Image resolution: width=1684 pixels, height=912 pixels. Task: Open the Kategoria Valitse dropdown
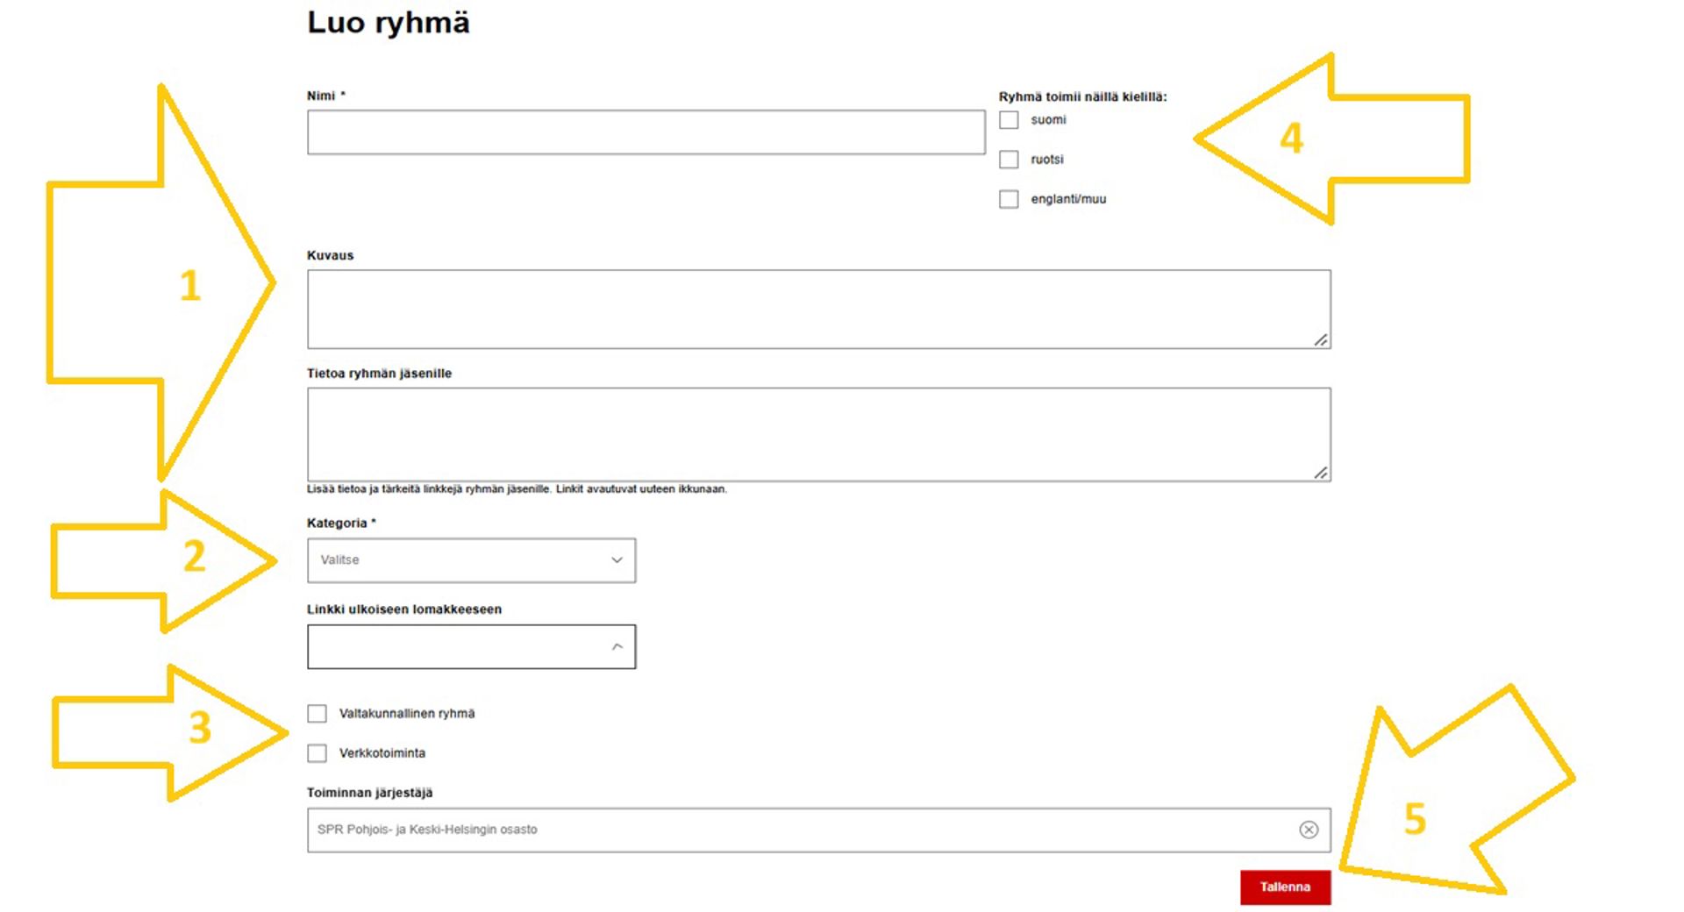click(471, 560)
